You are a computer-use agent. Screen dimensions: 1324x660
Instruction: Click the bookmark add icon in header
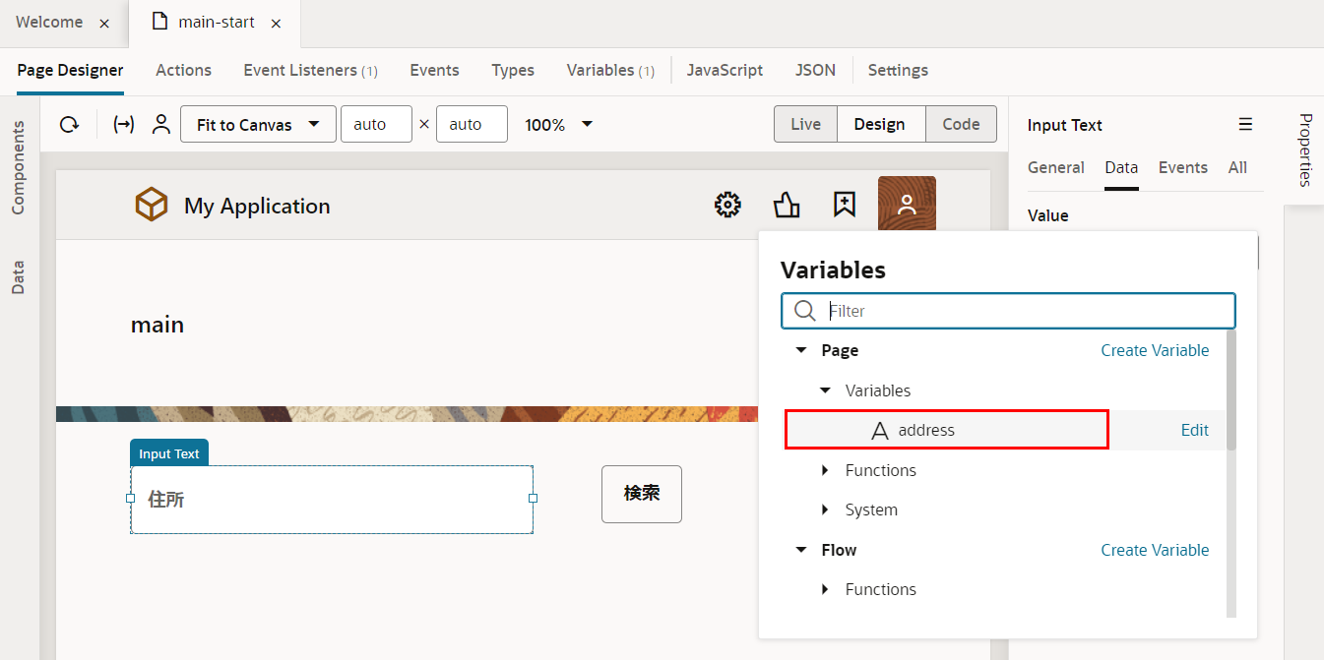[844, 205]
